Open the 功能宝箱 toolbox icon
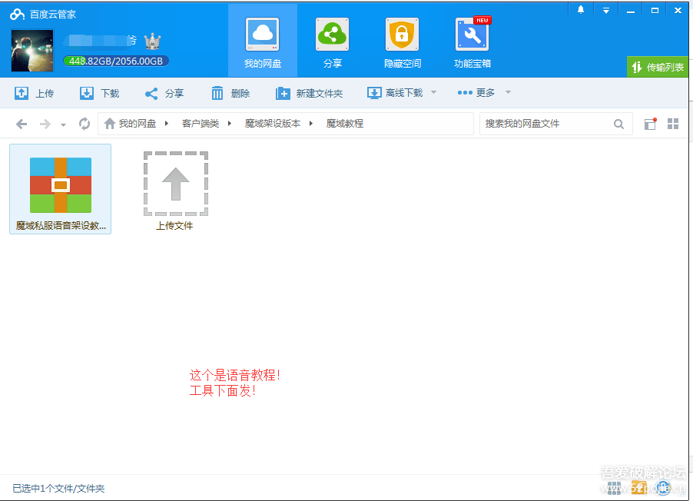The height and width of the screenshot is (501, 693). 472,35
